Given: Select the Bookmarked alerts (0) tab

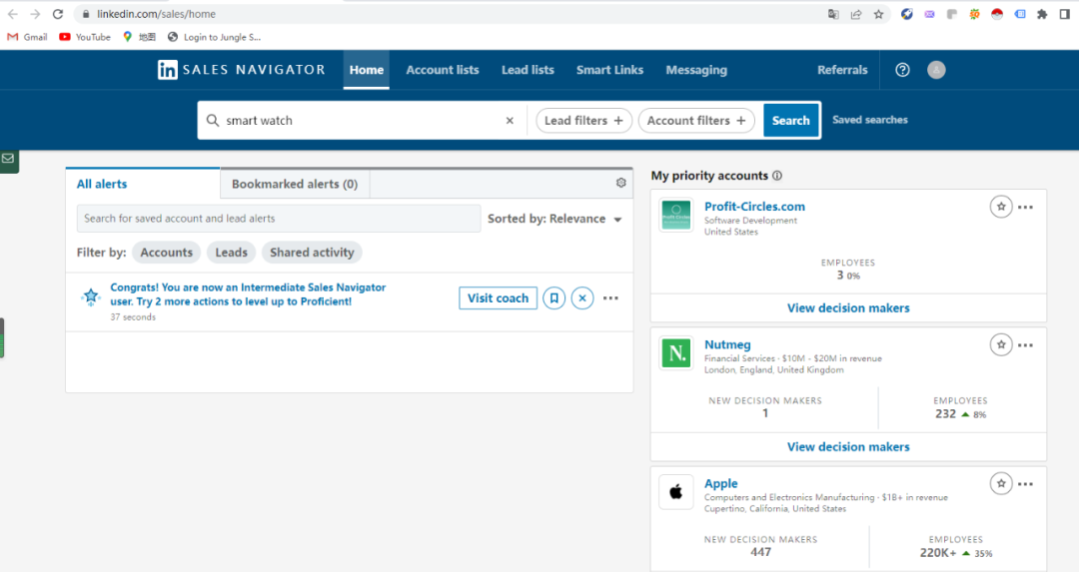Looking at the screenshot, I should pyautogui.click(x=295, y=184).
